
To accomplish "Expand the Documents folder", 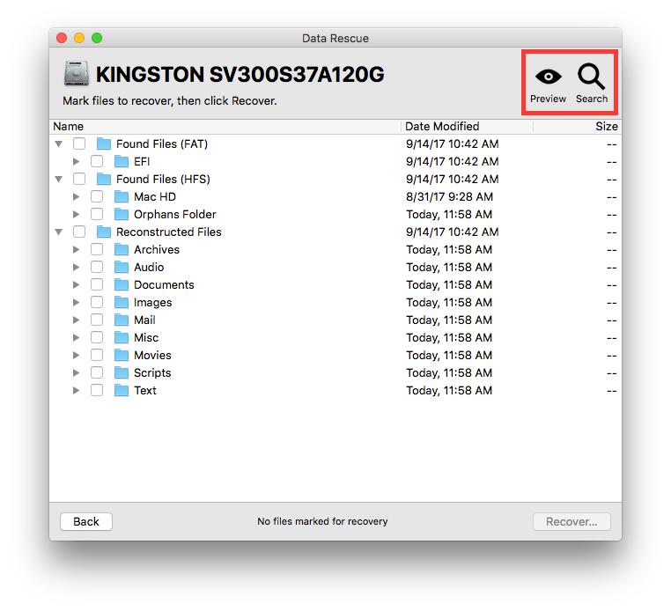I will point(76,284).
